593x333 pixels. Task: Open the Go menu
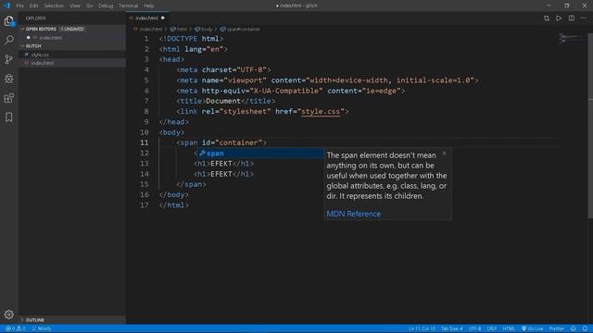tap(89, 6)
